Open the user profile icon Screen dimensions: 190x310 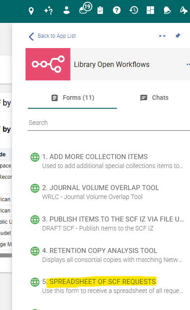[66, 10]
